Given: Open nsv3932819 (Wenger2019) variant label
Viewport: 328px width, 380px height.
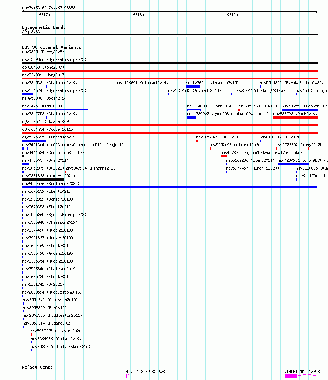Looking at the screenshot, I should pos(48,199).
